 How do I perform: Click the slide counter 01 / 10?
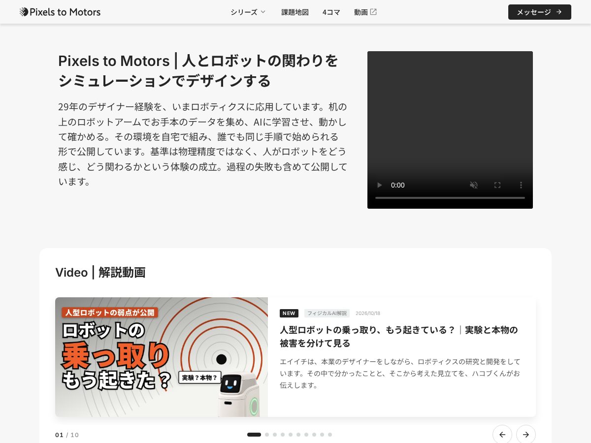click(67, 435)
